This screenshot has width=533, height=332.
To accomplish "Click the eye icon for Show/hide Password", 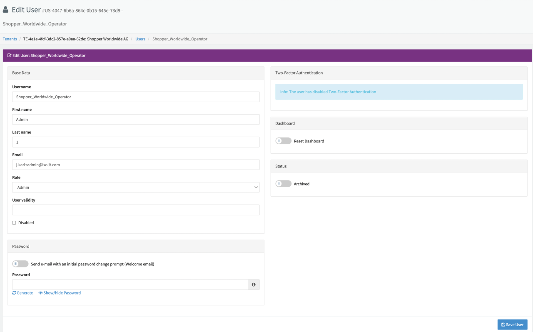I will 40,293.
